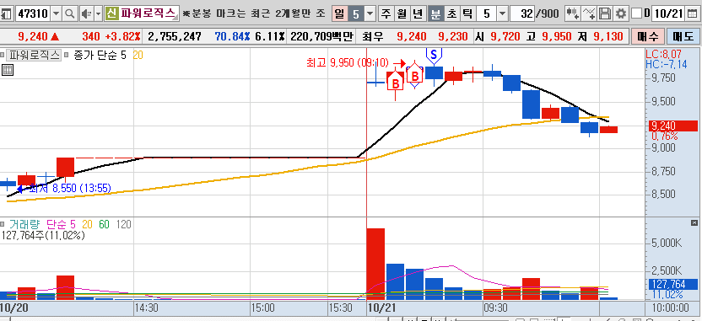The height and width of the screenshot is (321, 702).
Task: Toggle the square marker before 거래량
Action: click(3, 224)
